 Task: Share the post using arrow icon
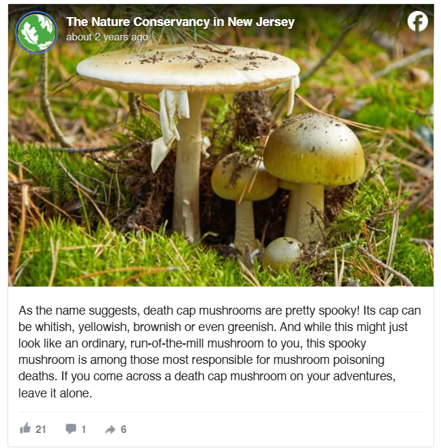pyautogui.click(x=110, y=429)
